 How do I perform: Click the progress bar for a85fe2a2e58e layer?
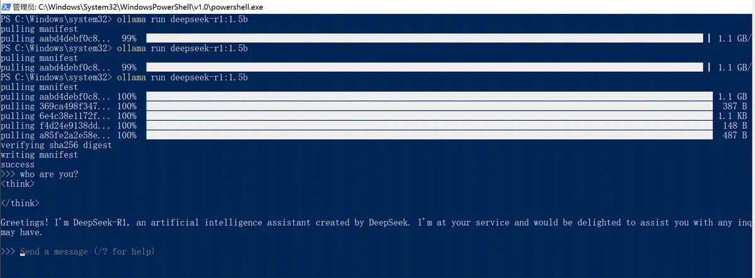[x=429, y=135]
